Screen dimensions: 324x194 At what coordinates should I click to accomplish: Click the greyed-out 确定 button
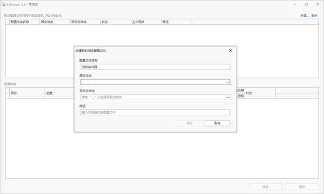(190, 123)
